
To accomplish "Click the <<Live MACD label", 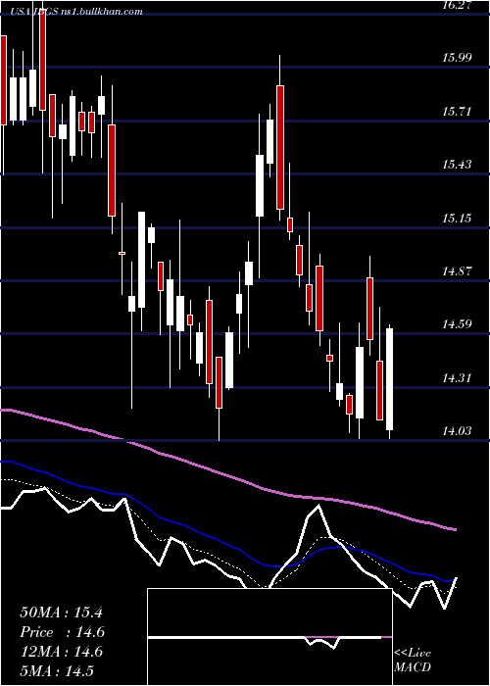I will [413, 660].
